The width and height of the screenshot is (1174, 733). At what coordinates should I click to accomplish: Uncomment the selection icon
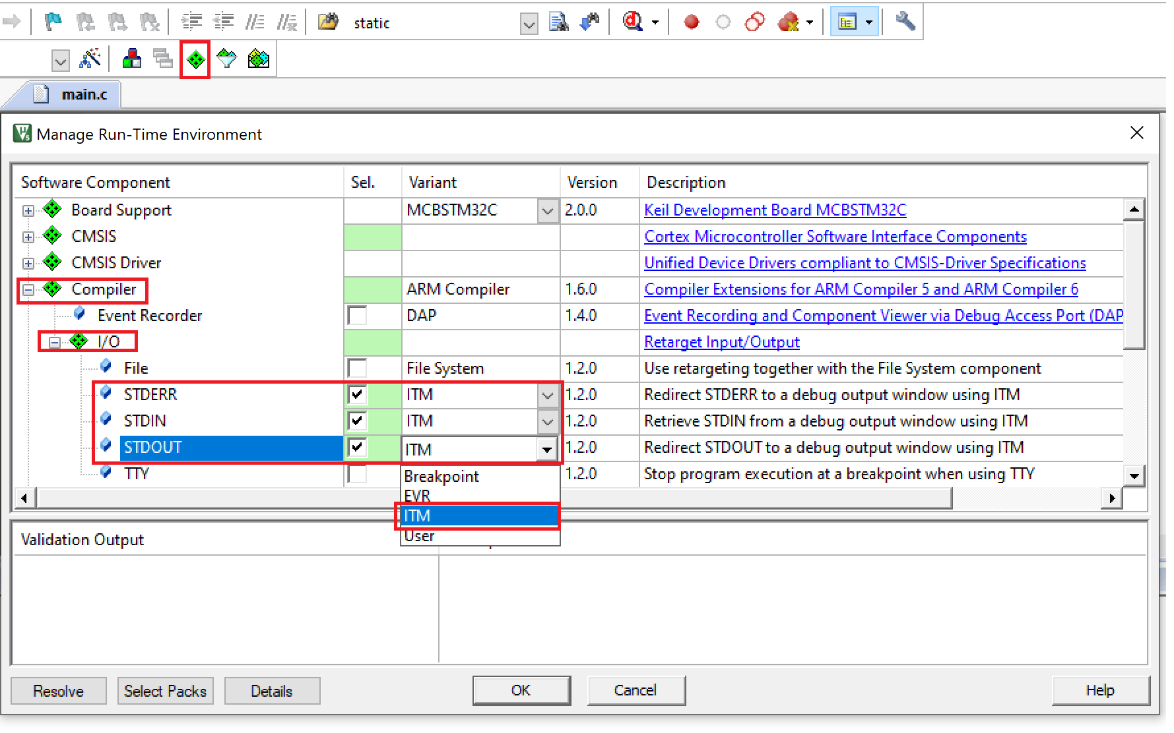[287, 22]
